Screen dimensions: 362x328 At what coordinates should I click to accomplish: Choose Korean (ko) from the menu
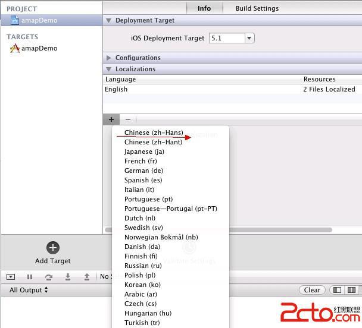coord(170,285)
